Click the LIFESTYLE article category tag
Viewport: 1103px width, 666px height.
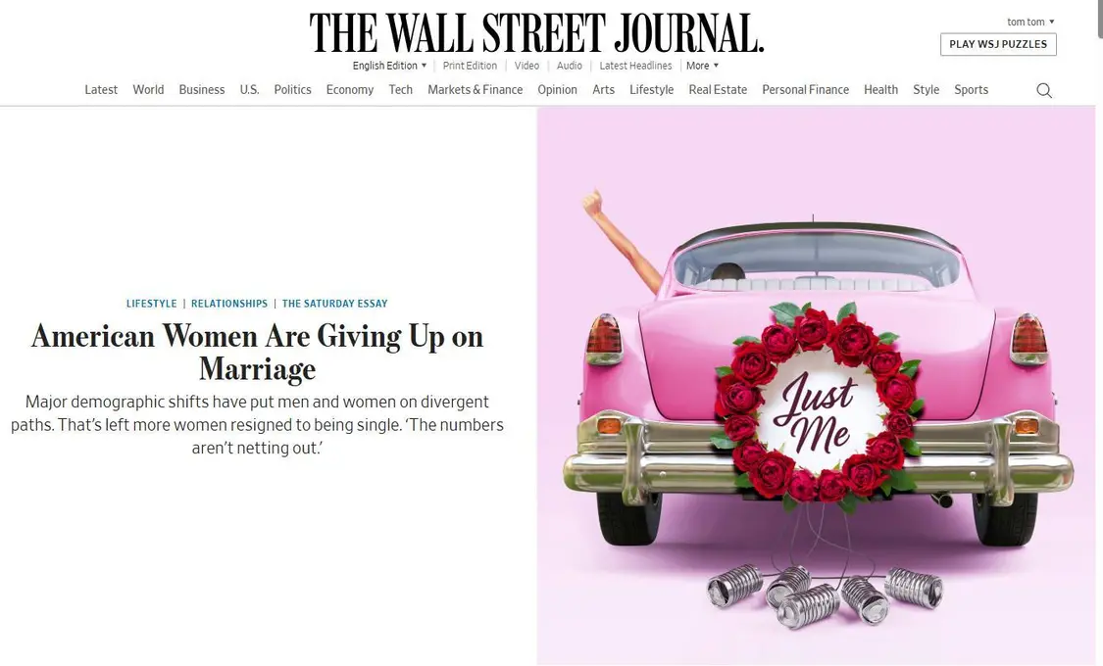point(151,304)
